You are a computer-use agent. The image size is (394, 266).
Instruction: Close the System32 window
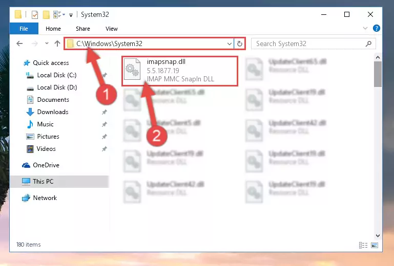(370, 14)
